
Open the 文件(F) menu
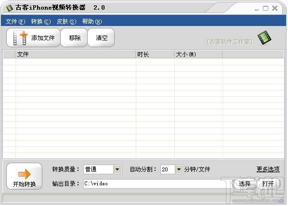[15, 22]
